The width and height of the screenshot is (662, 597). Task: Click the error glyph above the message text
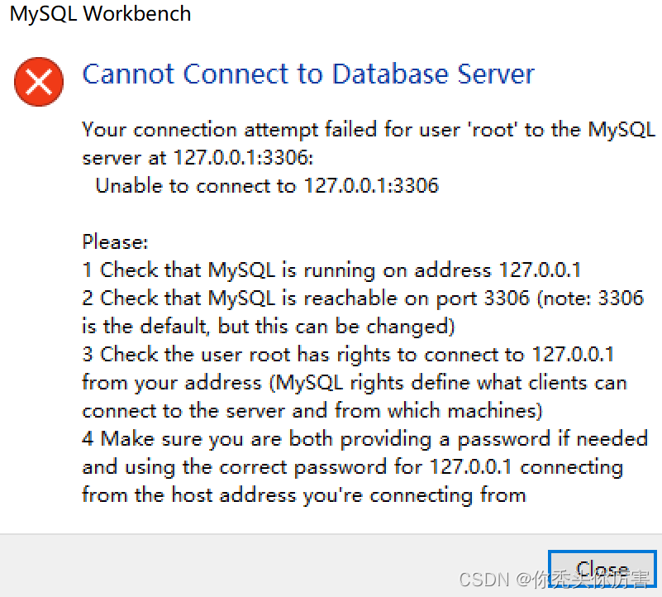click(38, 81)
